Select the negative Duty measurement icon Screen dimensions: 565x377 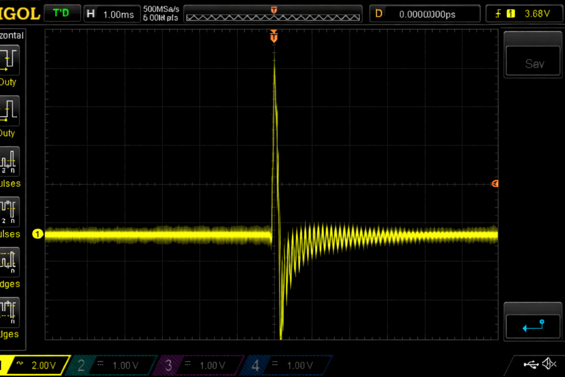click(9, 110)
